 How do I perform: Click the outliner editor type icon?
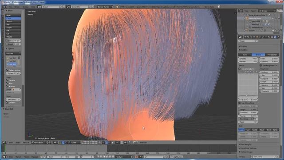[241, 11]
